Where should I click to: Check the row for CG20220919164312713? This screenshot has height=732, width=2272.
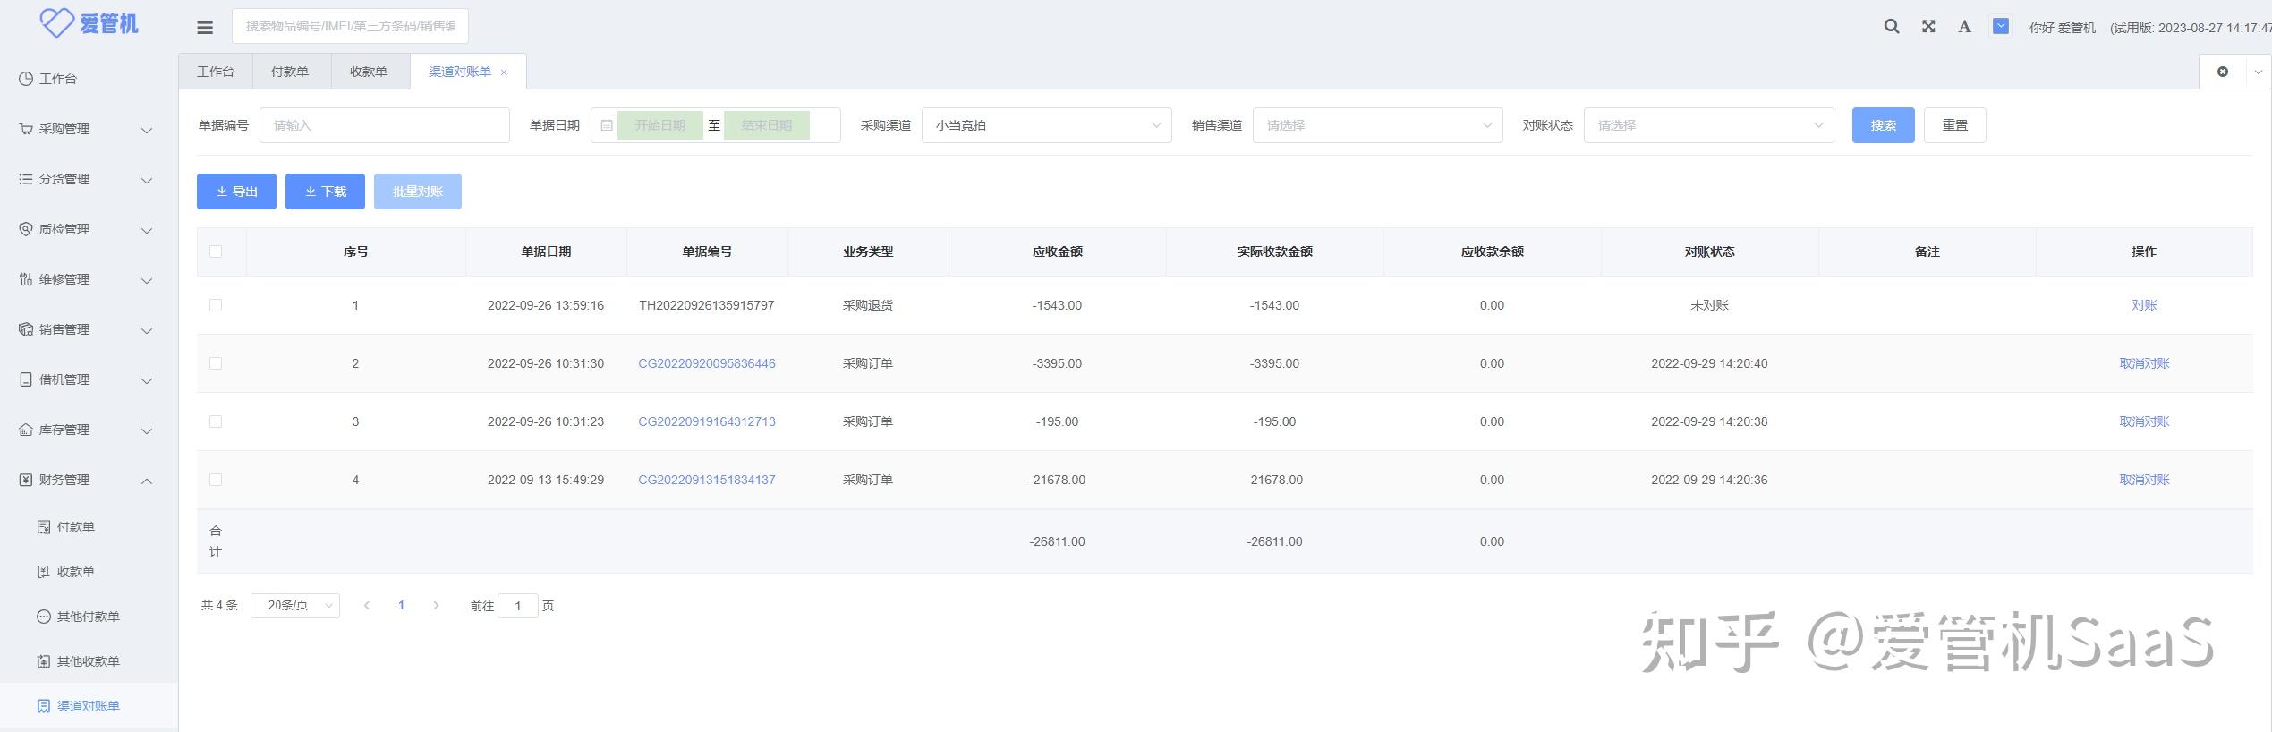[216, 421]
